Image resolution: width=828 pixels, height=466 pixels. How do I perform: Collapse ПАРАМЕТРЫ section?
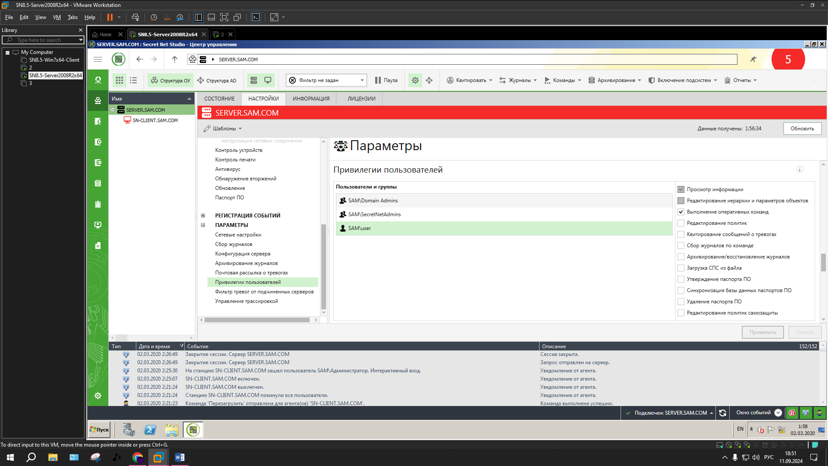coord(203,225)
